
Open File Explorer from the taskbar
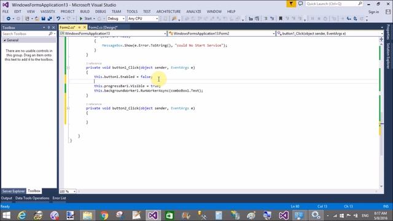pyautogui.click(x=87, y=215)
